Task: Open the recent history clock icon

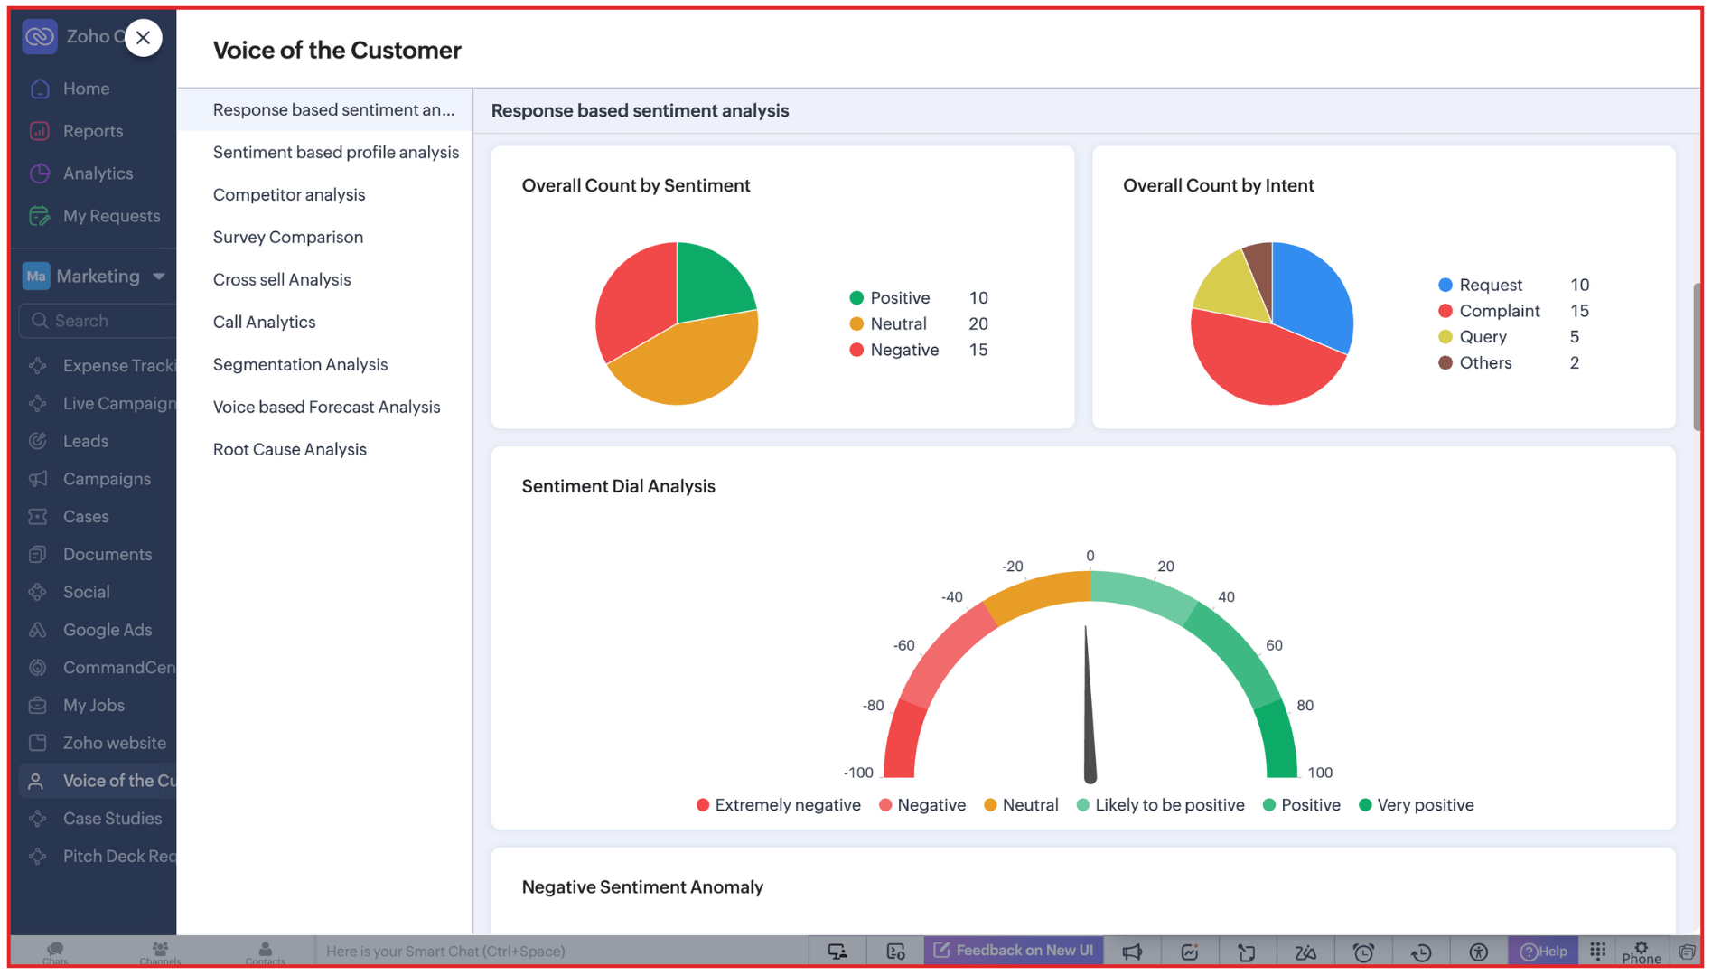Action: [x=1421, y=952]
